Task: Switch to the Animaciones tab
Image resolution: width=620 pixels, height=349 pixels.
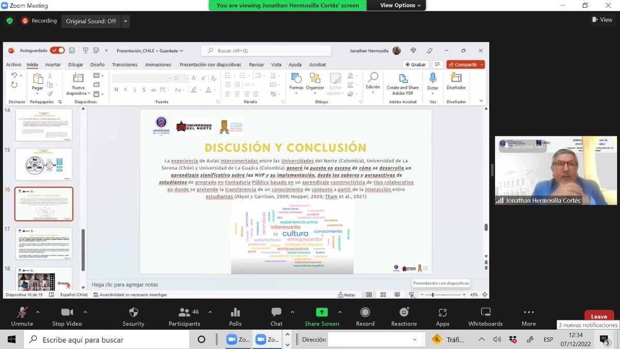Action: point(158,65)
